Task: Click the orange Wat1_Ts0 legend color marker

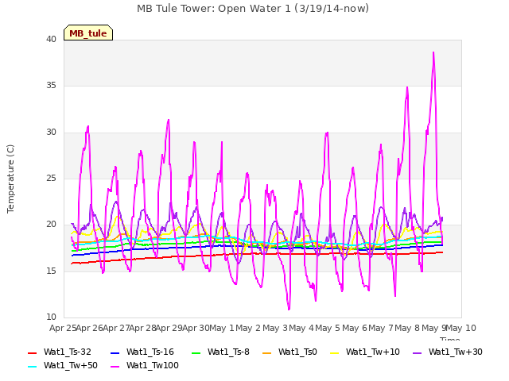Action: (267, 352)
